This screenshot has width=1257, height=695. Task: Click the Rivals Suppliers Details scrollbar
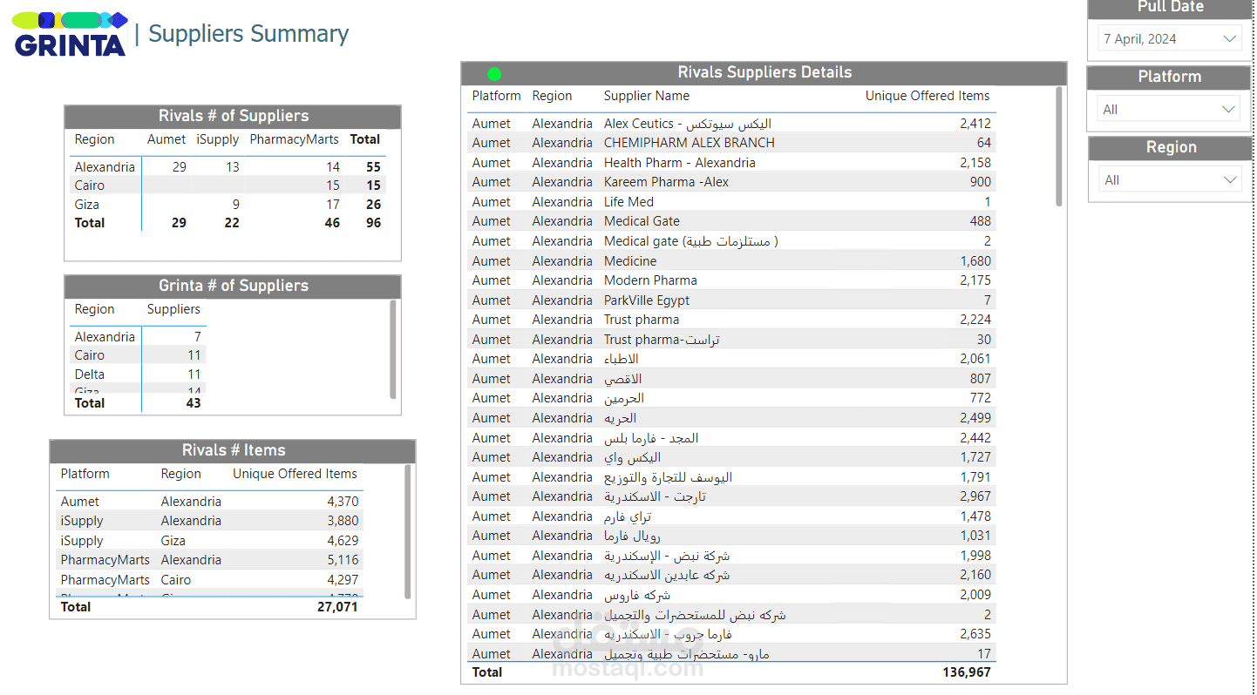point(1059,145)
